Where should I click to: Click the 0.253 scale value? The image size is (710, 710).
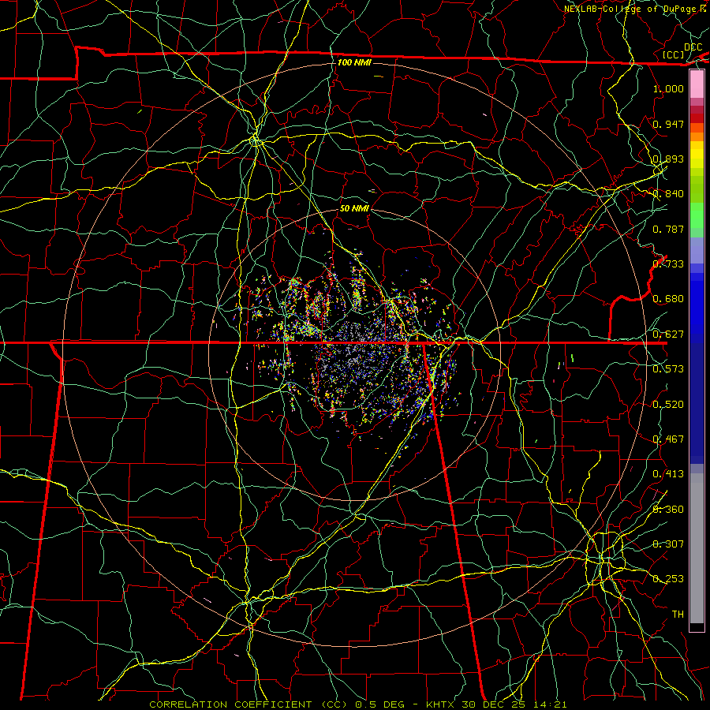coord(668,579)
